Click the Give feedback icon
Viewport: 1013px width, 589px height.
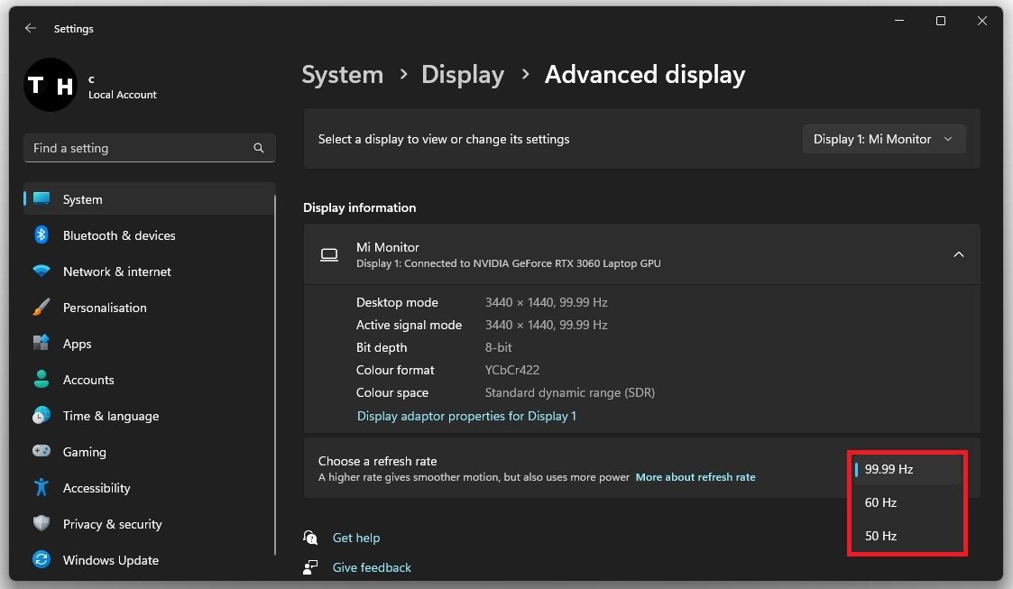310,567
